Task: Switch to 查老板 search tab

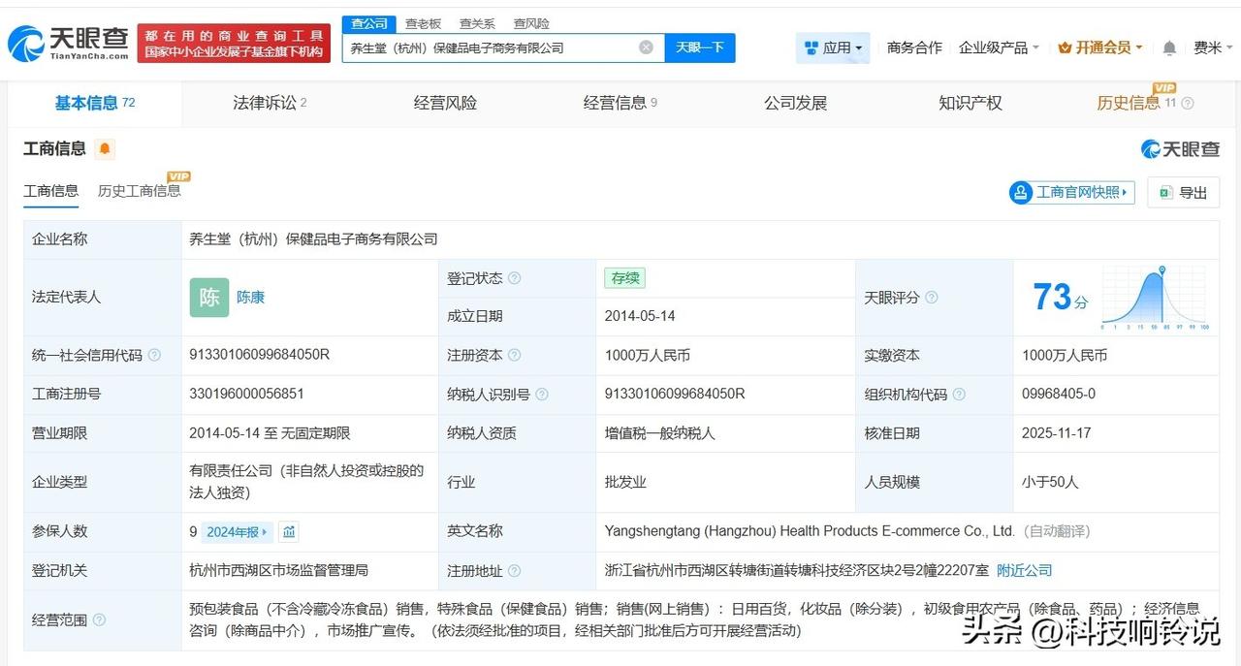Action: pos(423,23)
